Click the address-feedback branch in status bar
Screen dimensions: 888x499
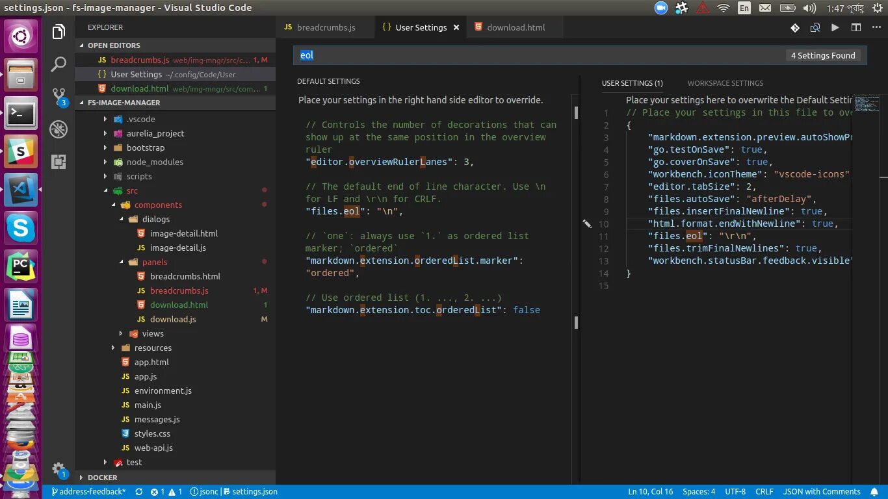pos(88,492)
